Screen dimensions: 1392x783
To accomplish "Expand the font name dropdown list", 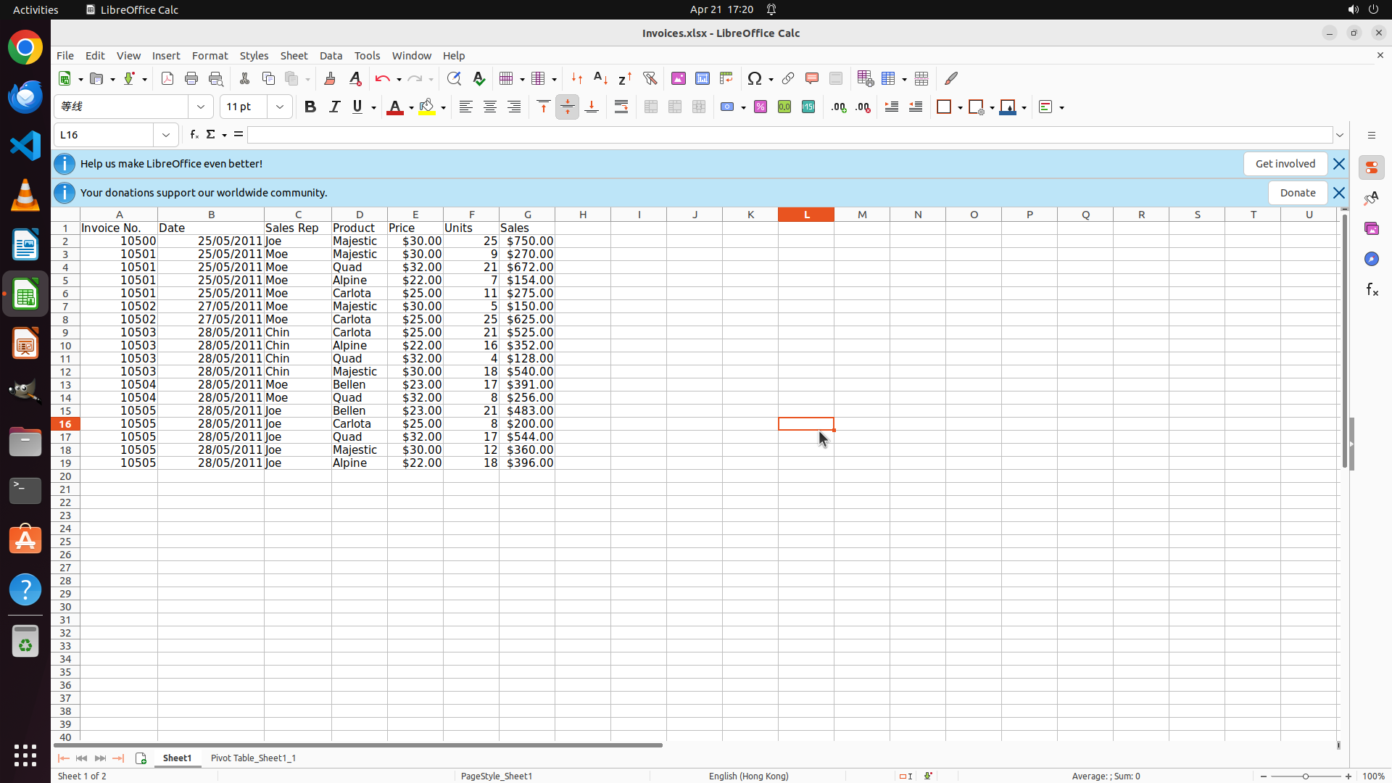I will tap(201, 107).
